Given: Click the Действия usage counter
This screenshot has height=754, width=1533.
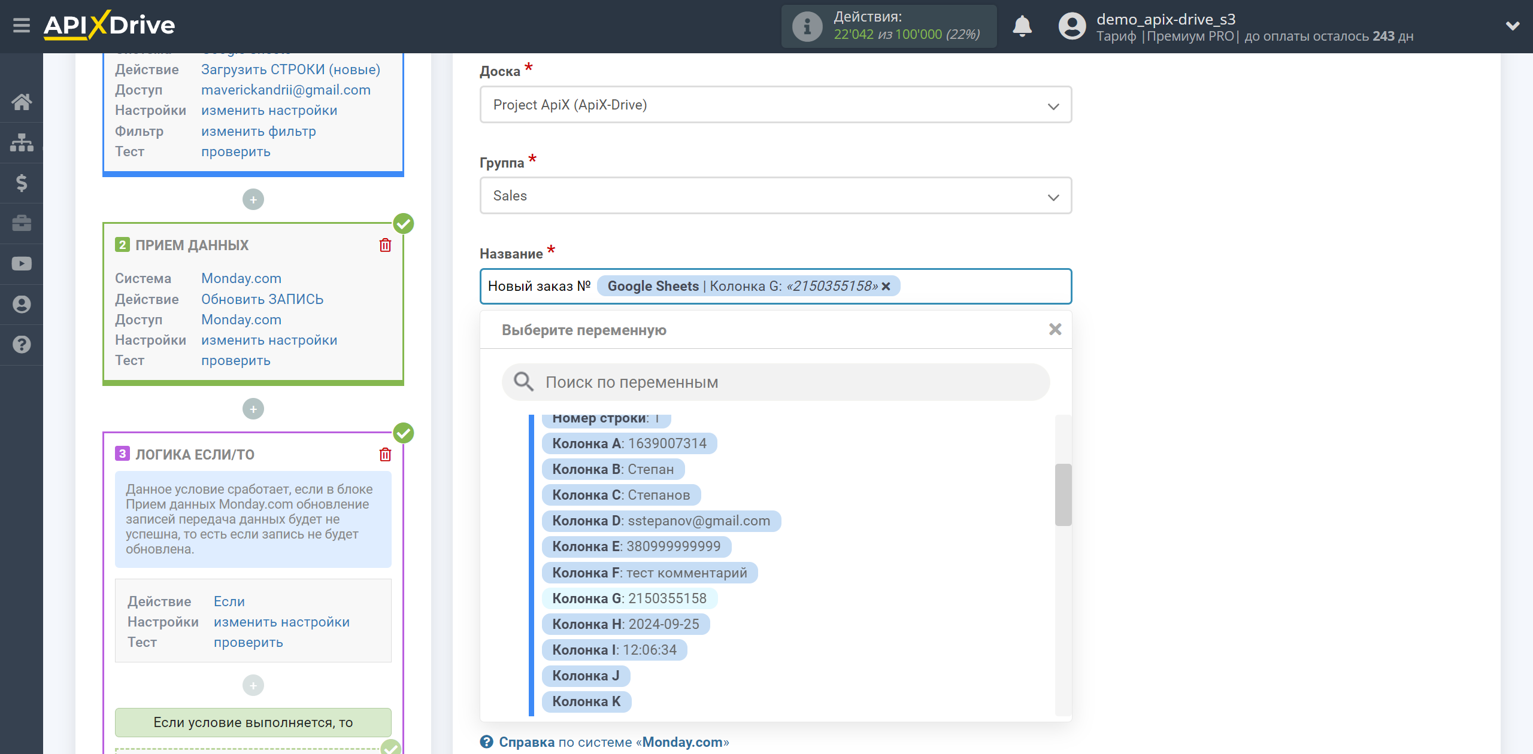Looking at the screenshot, I should coord(889,26).
